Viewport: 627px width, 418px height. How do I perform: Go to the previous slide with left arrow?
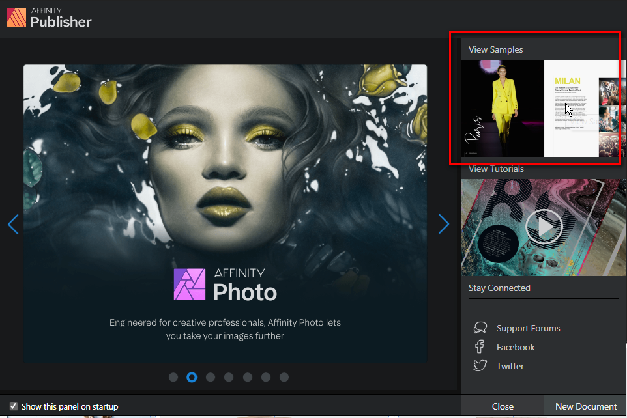point(13,224)
